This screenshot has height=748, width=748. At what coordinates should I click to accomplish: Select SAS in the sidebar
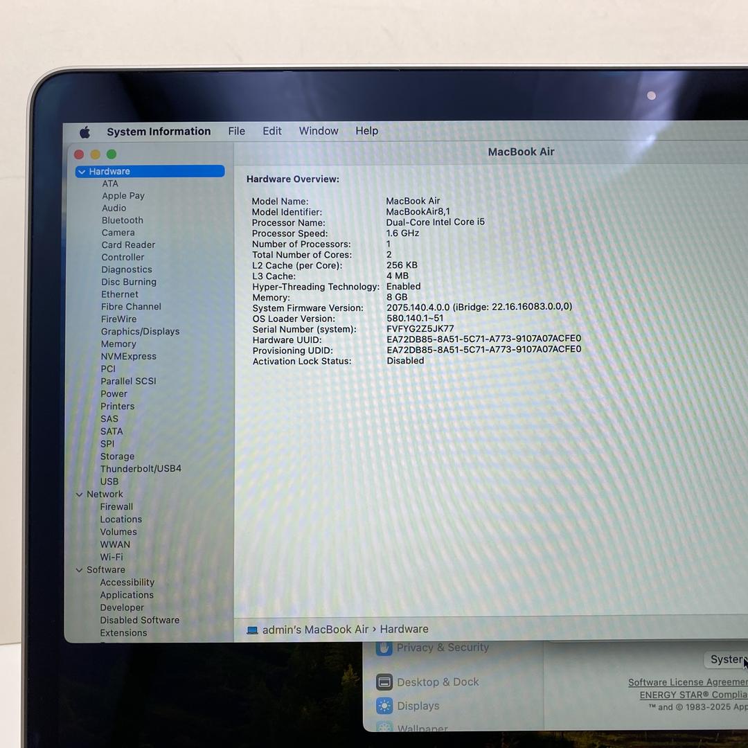pyautogui.click(x=109, y=419)
